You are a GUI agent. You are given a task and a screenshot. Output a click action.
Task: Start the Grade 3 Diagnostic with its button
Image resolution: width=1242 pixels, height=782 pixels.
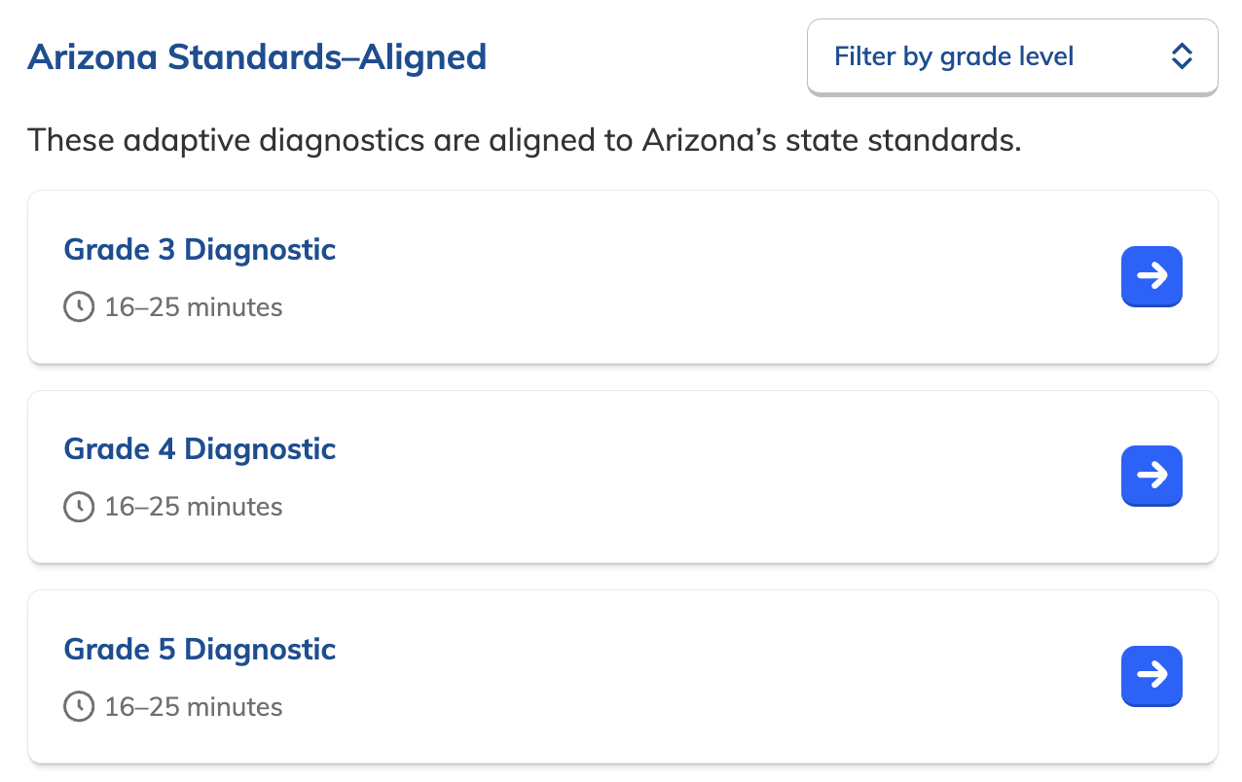tap(1151, 276)
